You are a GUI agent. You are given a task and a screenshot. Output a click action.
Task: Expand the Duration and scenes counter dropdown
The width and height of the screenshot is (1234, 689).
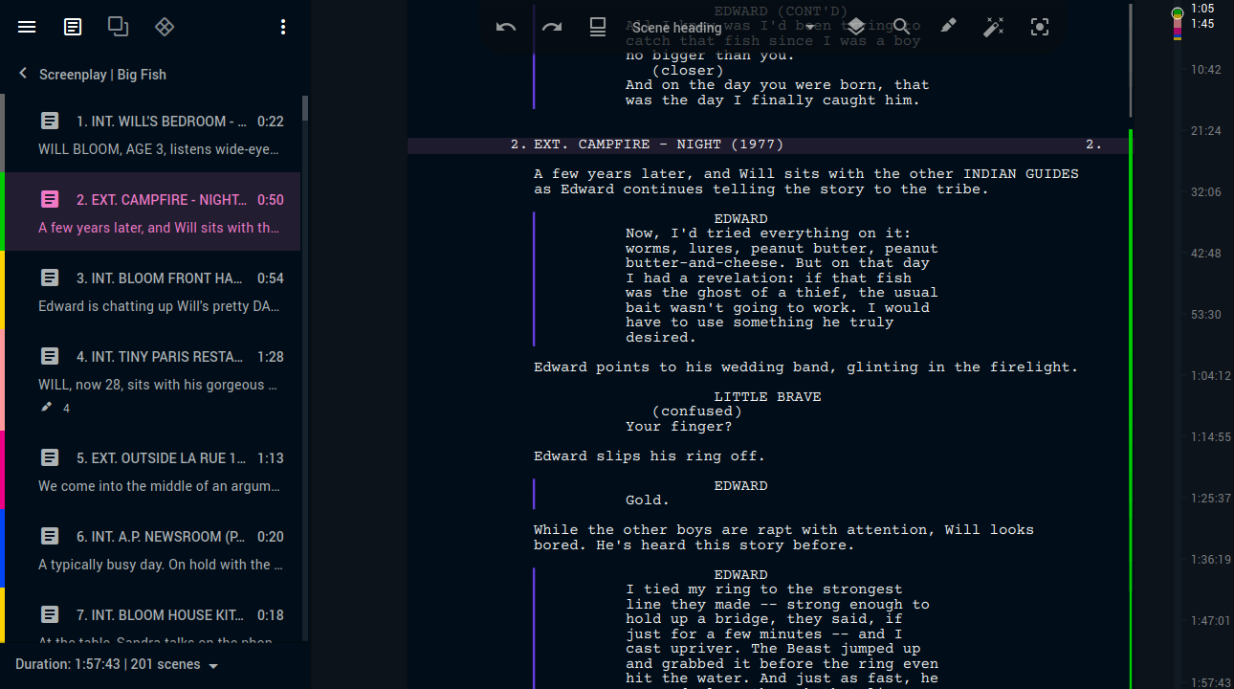click(x=118, y=664)
